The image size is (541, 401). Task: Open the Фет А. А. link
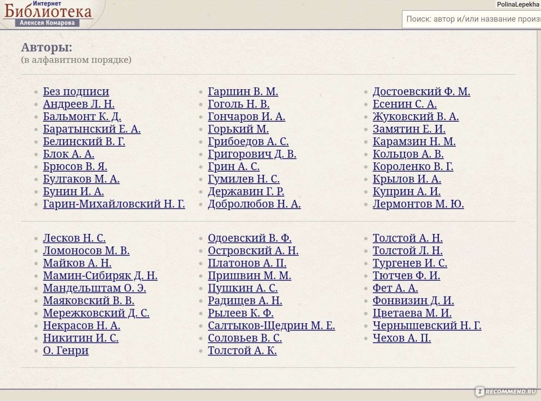395,288
